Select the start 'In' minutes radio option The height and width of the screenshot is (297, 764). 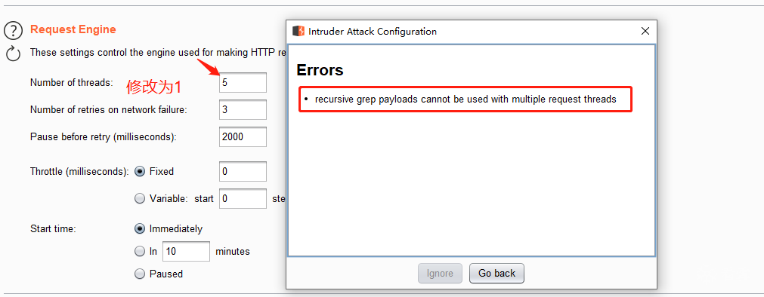[140, 251]
